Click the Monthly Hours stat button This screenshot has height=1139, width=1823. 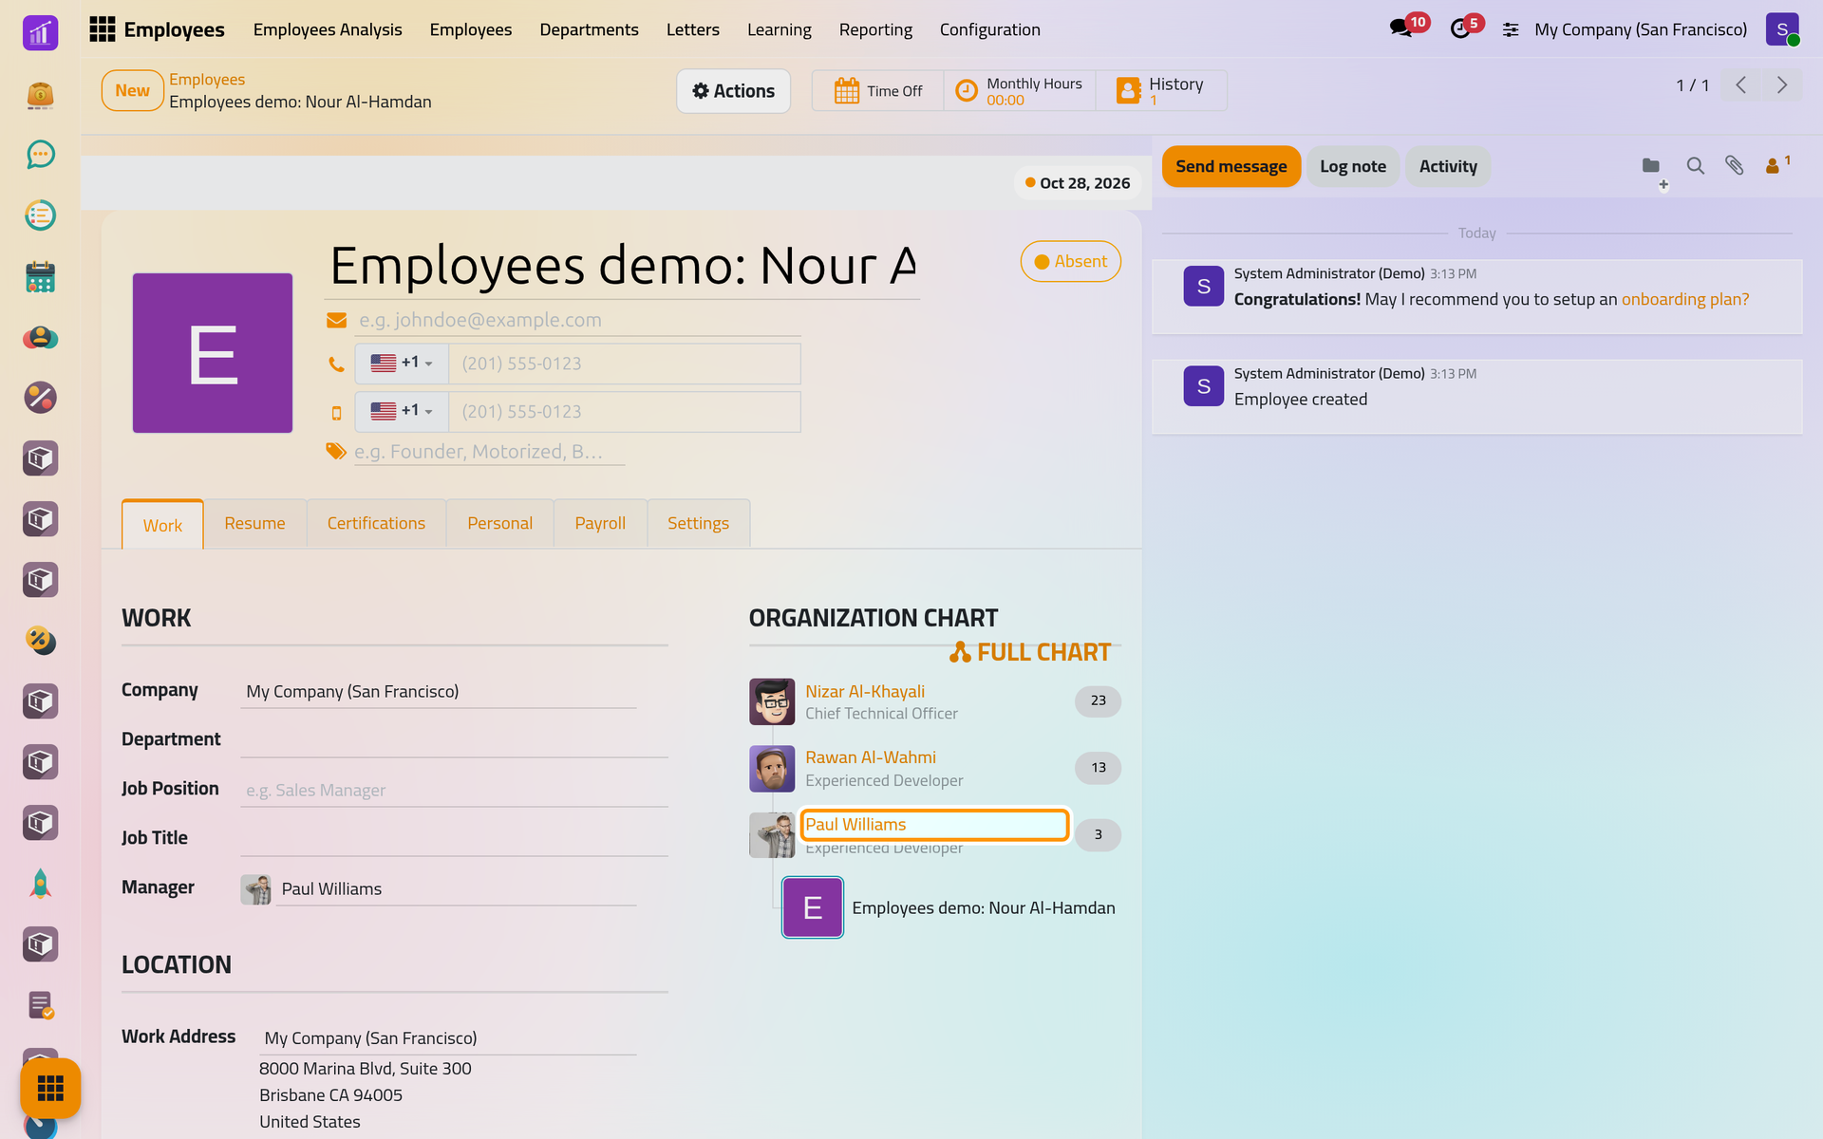1020,91
